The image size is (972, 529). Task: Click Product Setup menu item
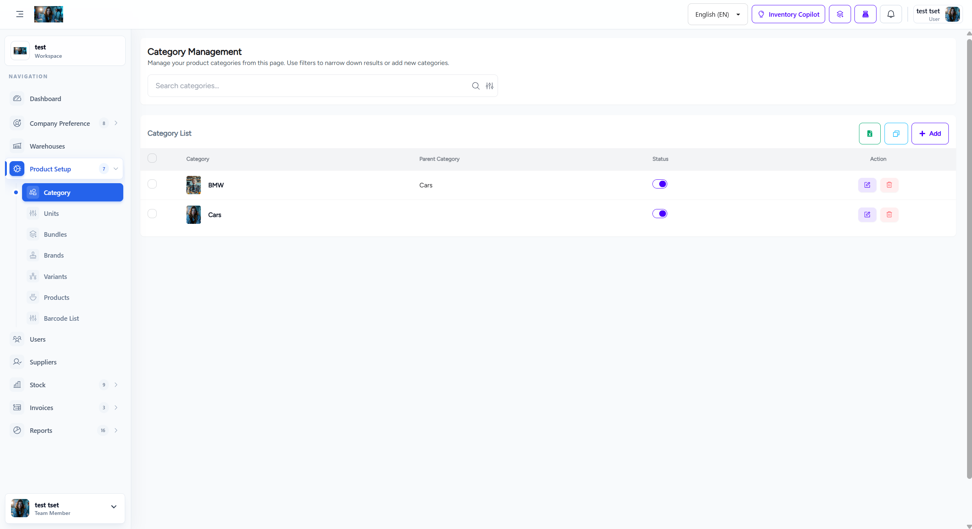tap(64, 169)
